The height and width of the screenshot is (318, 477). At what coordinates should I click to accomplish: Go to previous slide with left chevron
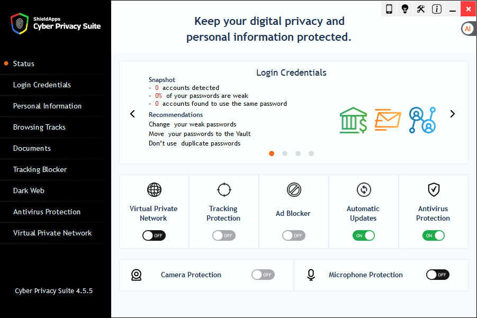pyautogui.click(x=133, y=114)
